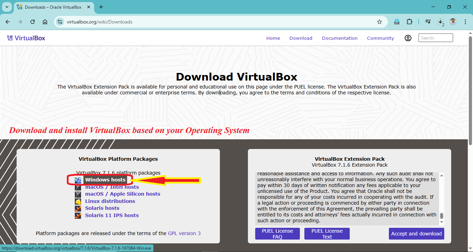
Task: Click the Download VirtualBox heading
Action: [x=237, y=77]
